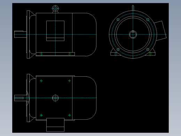Select the lower-left foot hole in the top view

[41, 115]
